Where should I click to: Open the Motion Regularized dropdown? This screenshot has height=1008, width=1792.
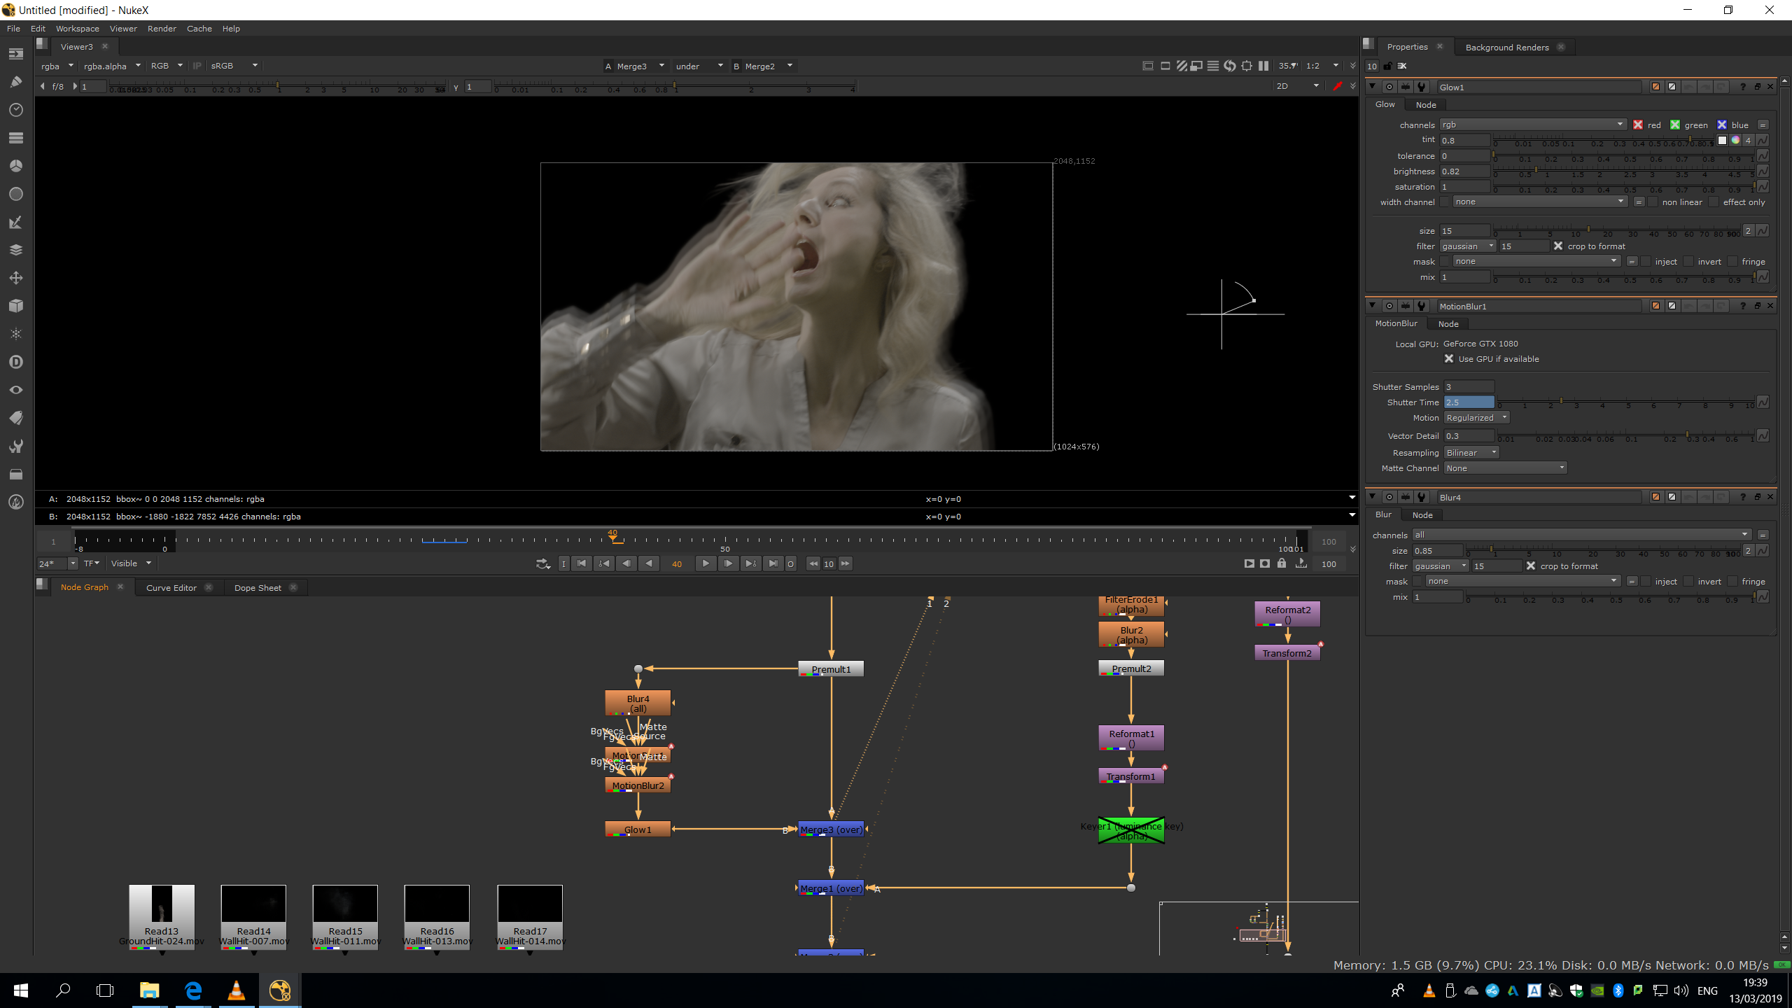click(x=1476, y=418)
